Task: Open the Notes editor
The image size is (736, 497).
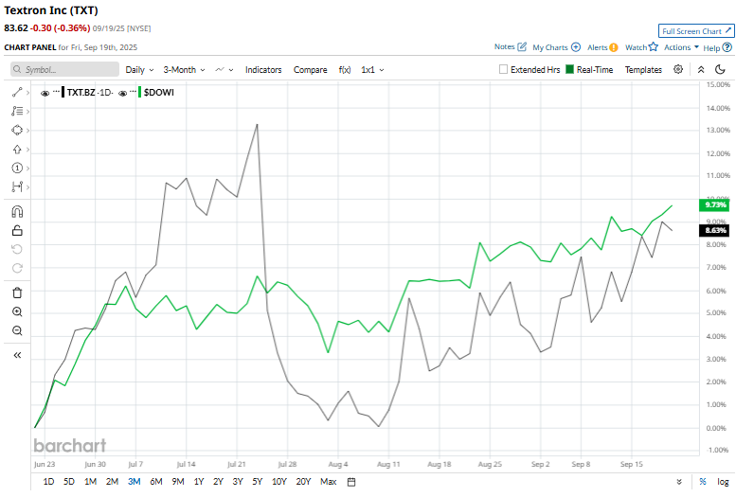Action: pyautogui.click(x=511, y=47)
